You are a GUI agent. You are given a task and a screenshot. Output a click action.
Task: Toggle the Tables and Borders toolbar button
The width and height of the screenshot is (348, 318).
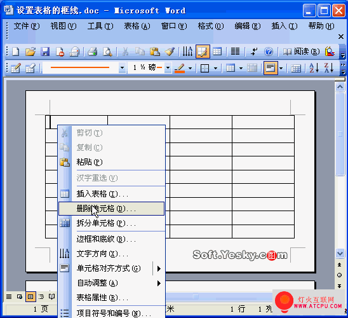point(203,52)
